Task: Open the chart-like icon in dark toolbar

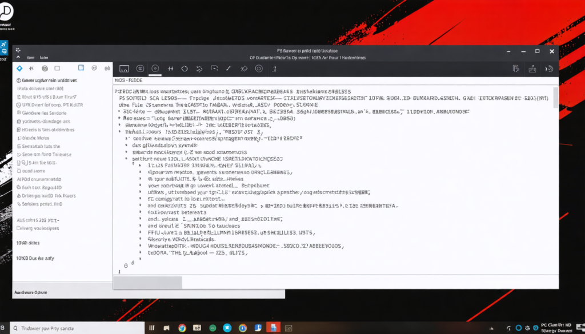Action: coord(124,69)
